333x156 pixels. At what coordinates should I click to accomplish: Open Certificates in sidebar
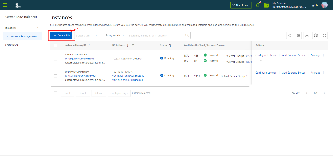pyautogui.click(x=12, y=45)
